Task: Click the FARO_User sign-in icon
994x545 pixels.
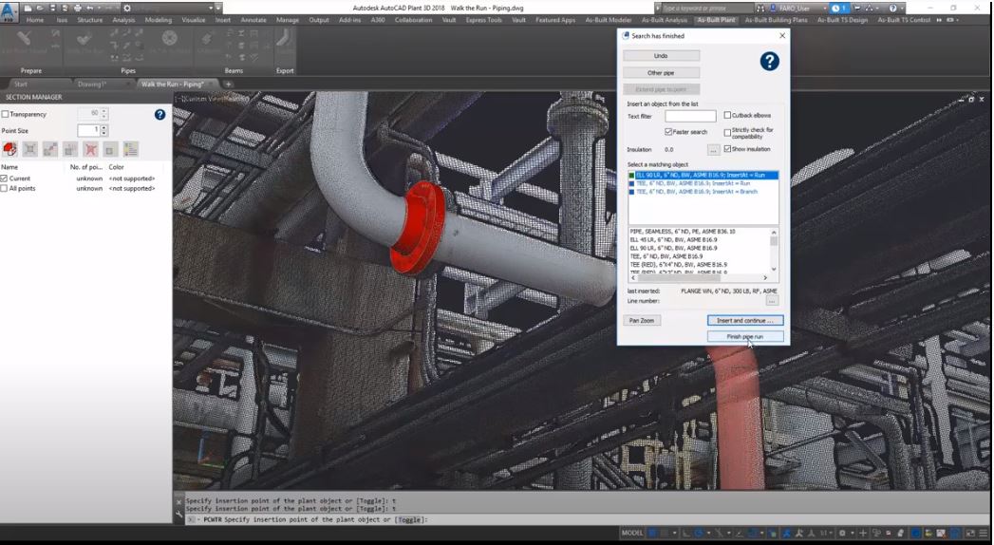Action: coord(772,9)
